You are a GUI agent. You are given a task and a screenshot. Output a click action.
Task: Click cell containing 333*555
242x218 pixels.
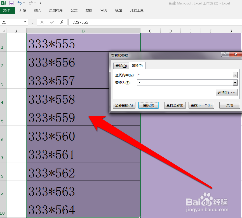83,42
